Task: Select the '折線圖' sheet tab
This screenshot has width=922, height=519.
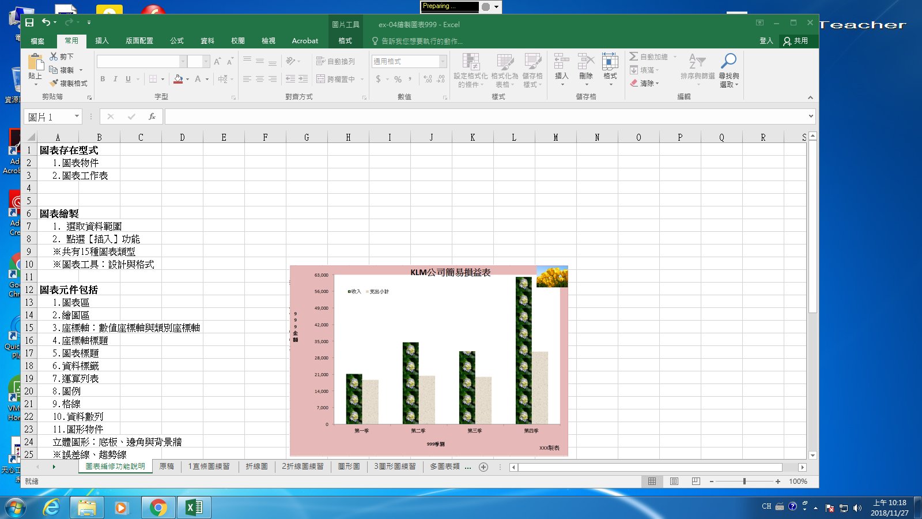Action: [256, 467]
